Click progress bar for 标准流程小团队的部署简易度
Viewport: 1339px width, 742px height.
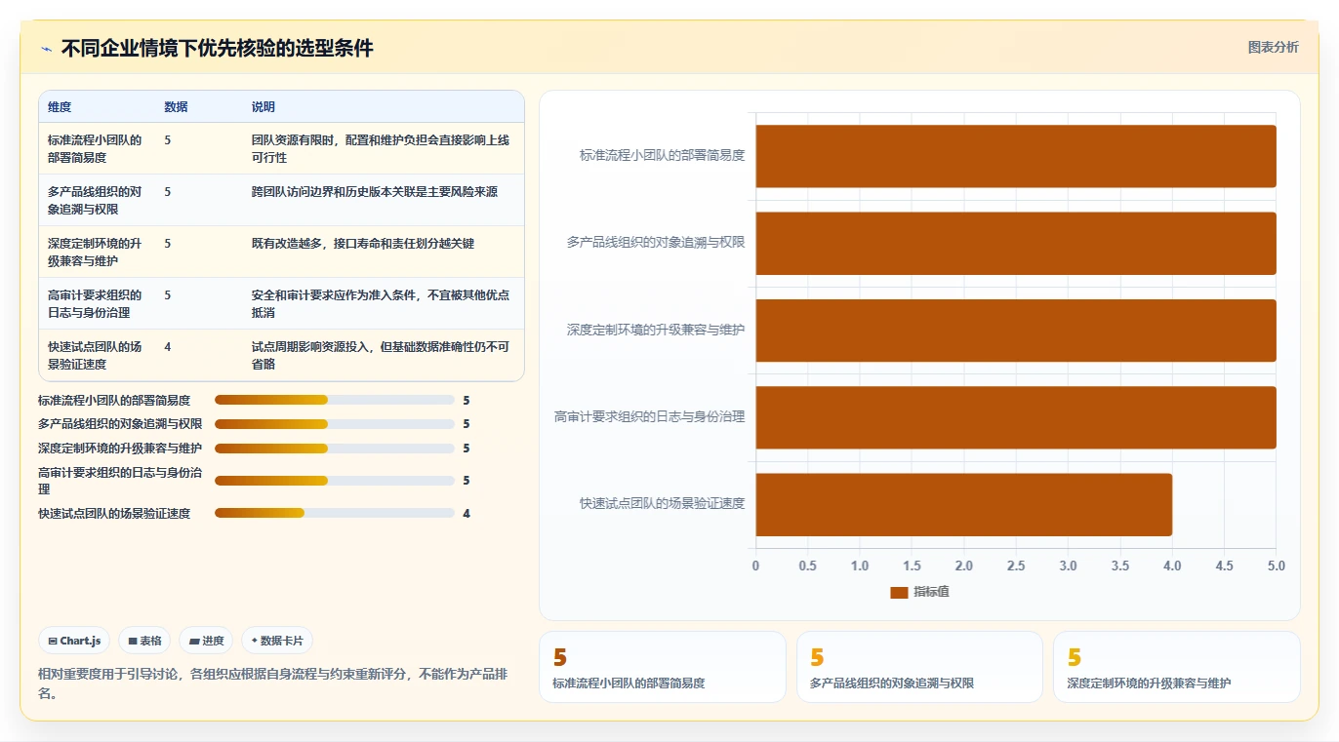click(335, 400)
